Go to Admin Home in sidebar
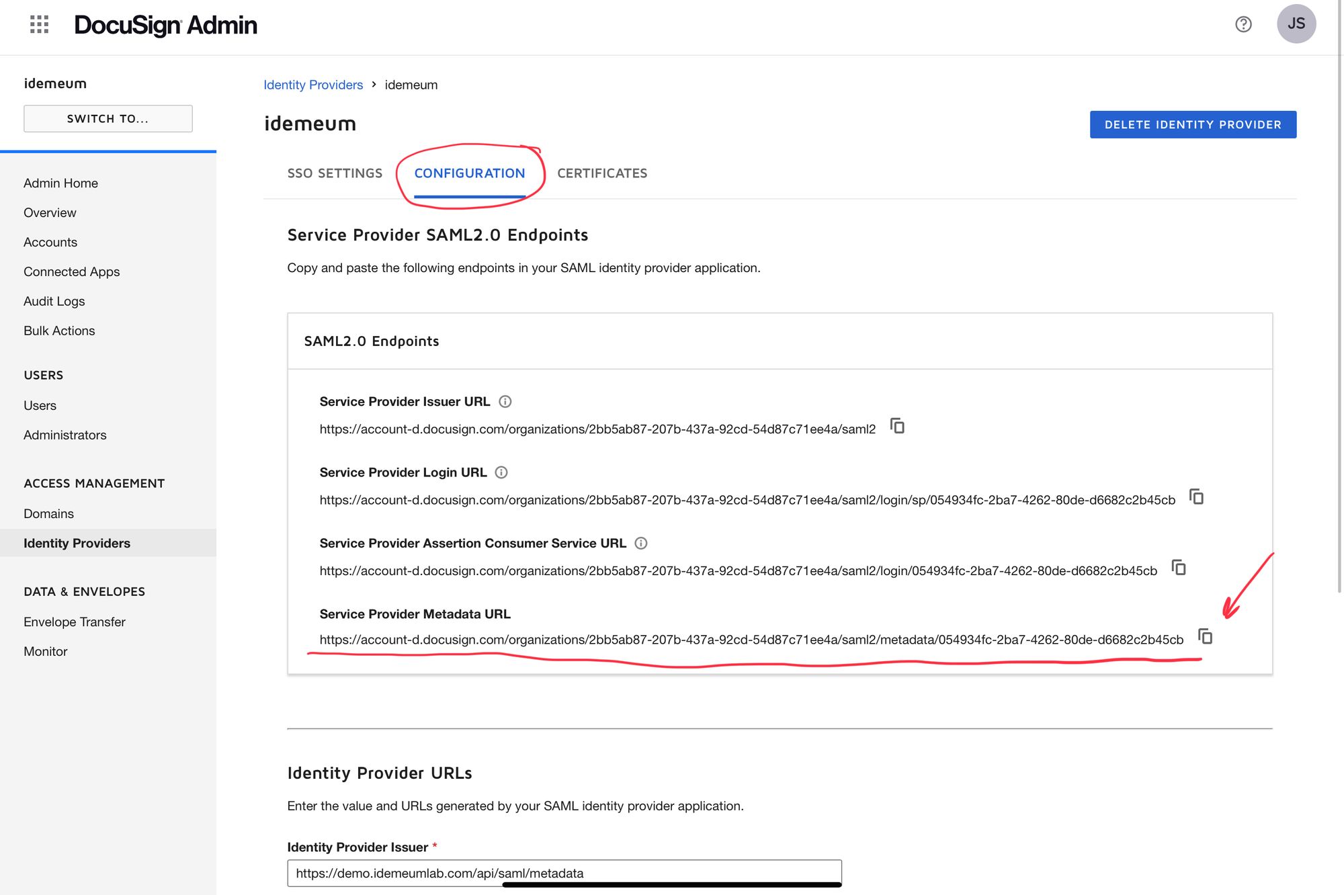1344x895 pixels. [x=60, y=183]
